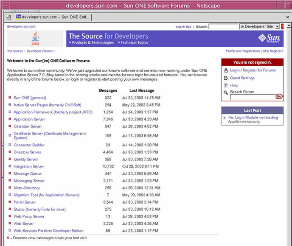The width and height of the screenshot is (292, 246).
Task: Click the bullet beside Web Services Platform
Action: [x=10, y=230]
